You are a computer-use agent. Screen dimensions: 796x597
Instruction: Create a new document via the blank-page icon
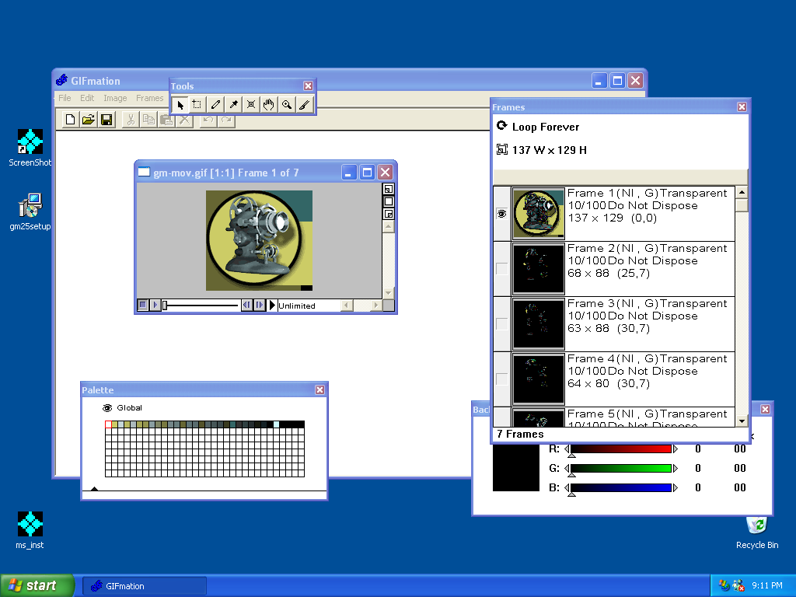tap(70, 119)
